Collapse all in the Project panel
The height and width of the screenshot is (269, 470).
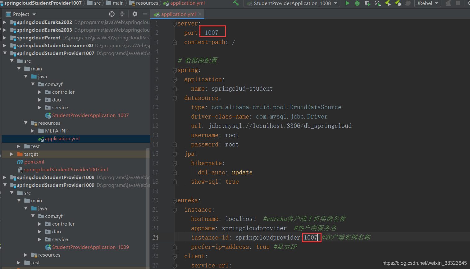[x=122, y=14]
